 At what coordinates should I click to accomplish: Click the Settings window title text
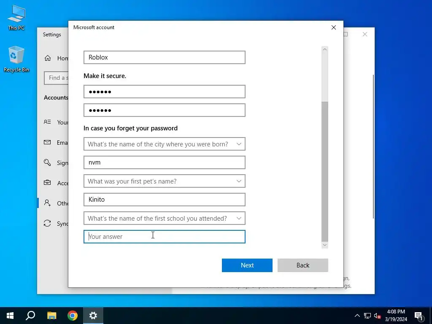[x=52, y=35]
